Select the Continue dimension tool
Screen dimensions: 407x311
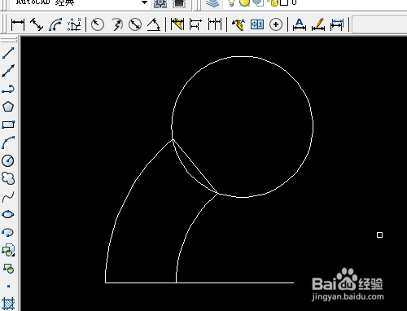[x=215, y=24]
